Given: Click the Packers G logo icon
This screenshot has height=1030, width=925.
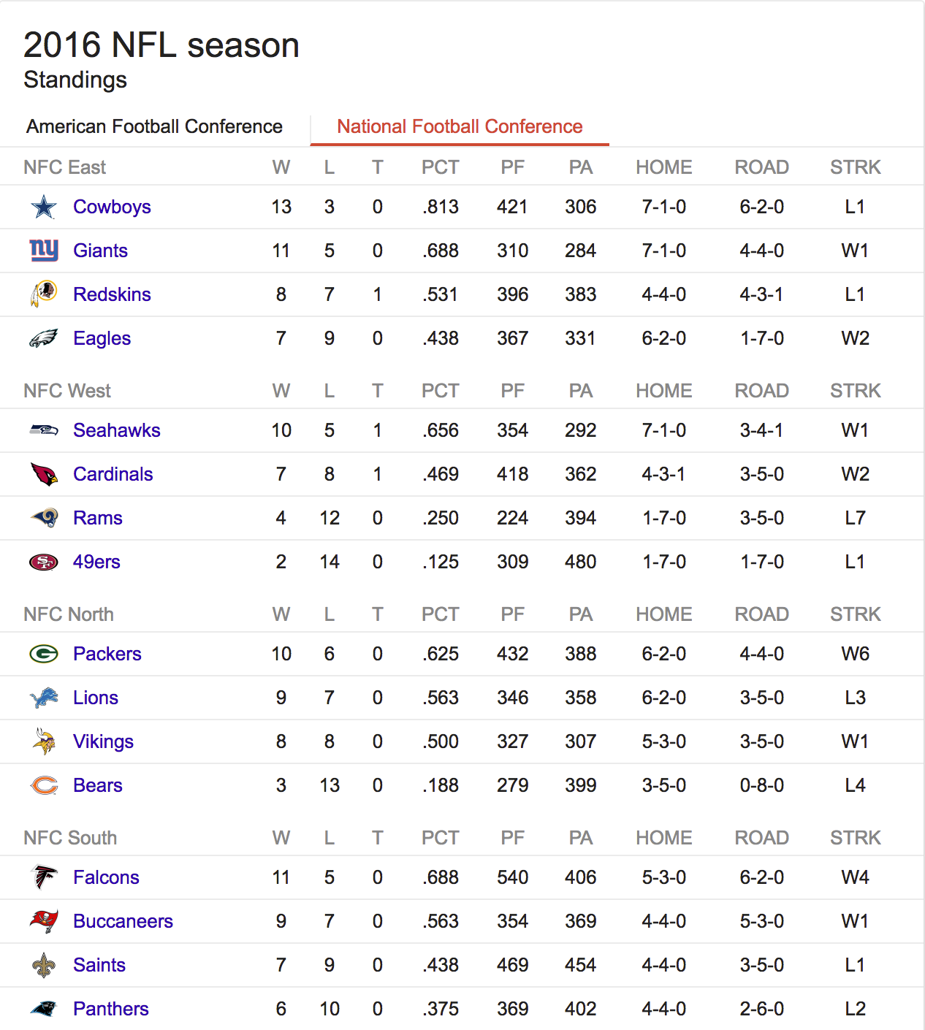Looking at the screenshot, I should click(x=44, y=654).
